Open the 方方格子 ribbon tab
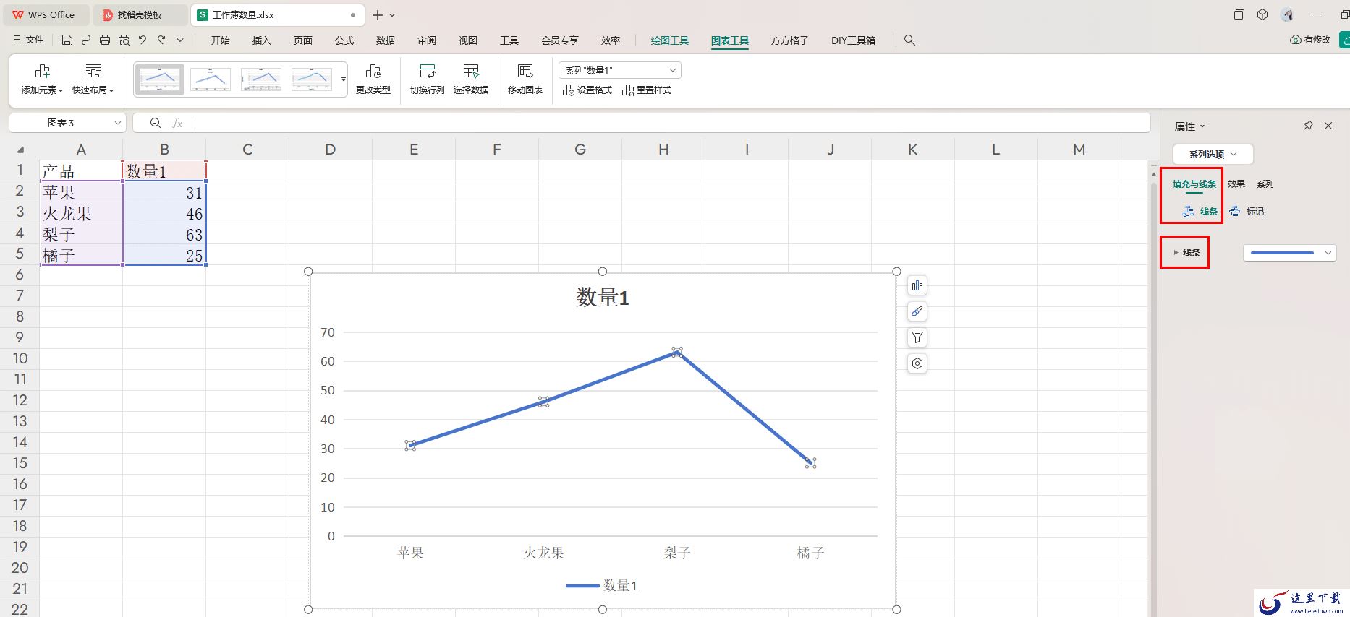The height and width of the screenshot is (617, 1350). (789, 40)
